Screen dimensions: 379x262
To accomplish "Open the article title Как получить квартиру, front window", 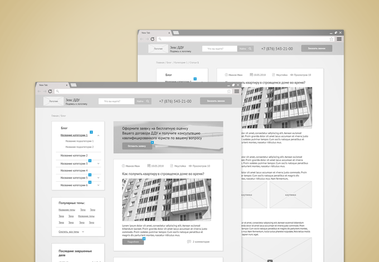I will pyautogui.click(x=163, y=174).
